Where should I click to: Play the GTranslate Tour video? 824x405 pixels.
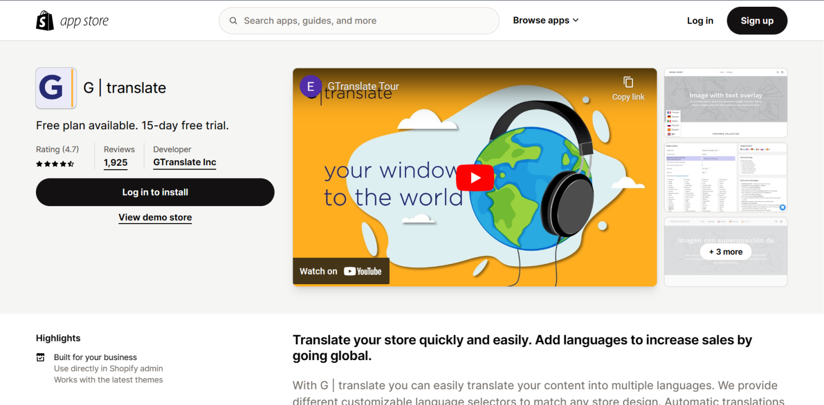[x=475, y=177]
